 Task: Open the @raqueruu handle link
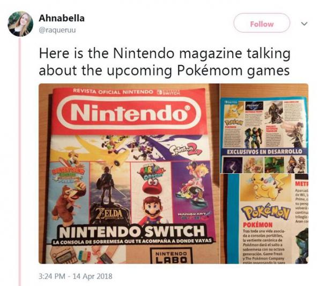tap(57, 30)
